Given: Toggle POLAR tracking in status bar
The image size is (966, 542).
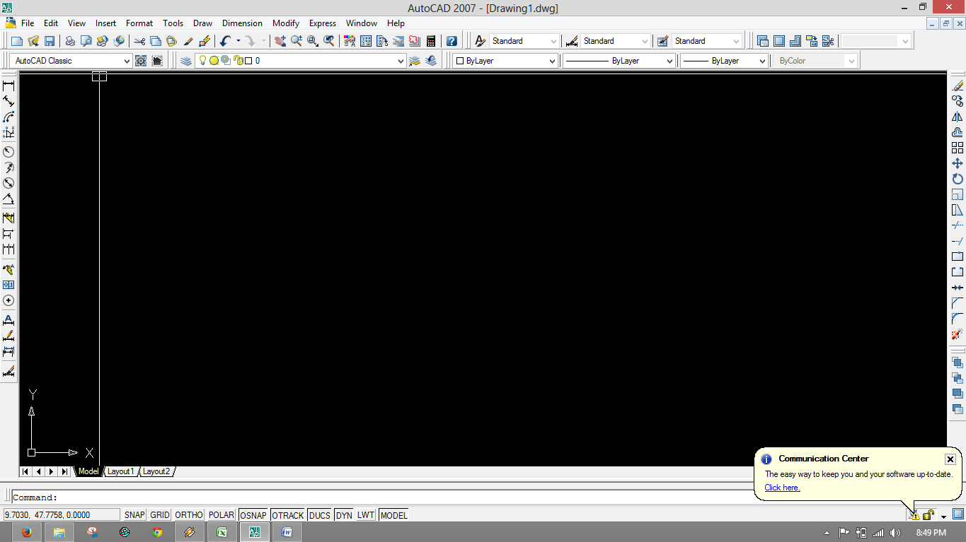Looking at the screenshot, I should (222, 515).
